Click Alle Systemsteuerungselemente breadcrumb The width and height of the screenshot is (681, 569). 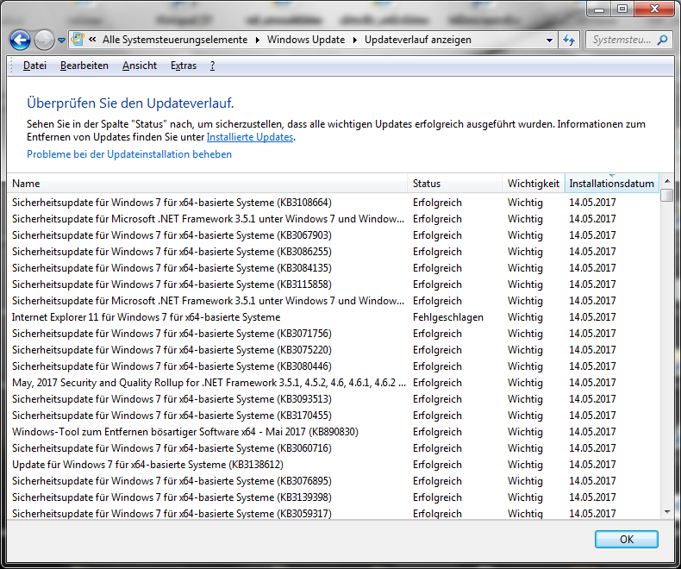tap(175, 40)
